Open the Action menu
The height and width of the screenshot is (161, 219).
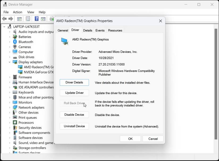[17, 12]
